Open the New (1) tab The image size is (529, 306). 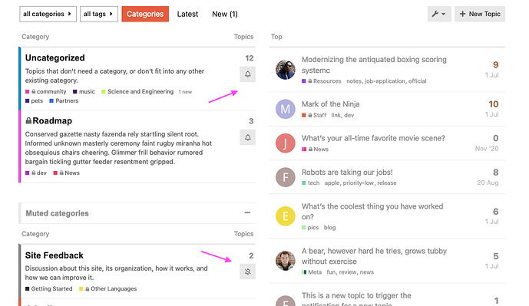225,14
